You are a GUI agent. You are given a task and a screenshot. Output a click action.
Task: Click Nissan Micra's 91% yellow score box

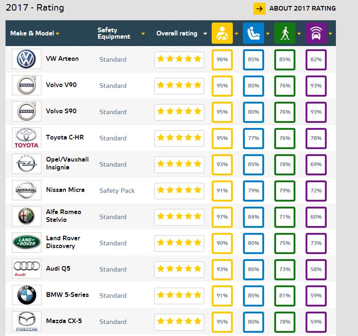(x=222, y=191)
